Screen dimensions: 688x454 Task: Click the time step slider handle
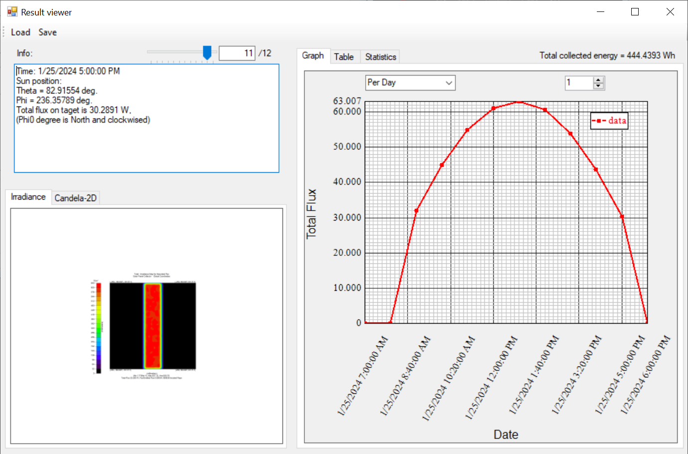click(207, 51)
